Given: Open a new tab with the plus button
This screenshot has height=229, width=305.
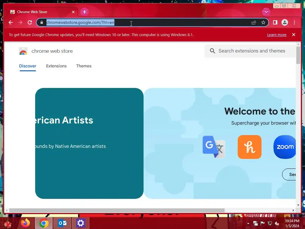Looking at the screenshot, I should coord(84,12).
